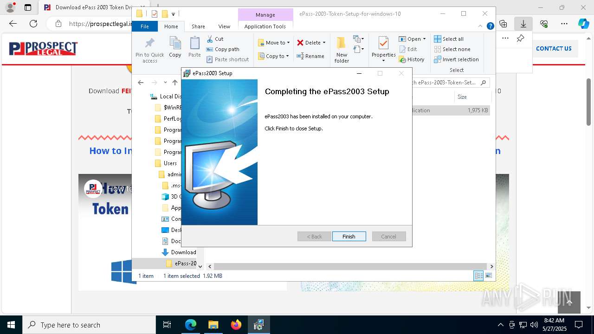Click the Paste shortcut command
594x334 pixels.
coord(227,59)
